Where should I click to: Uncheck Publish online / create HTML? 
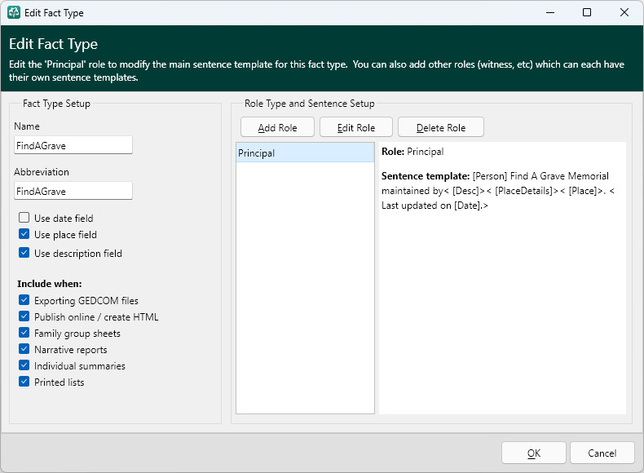[24, 316]
